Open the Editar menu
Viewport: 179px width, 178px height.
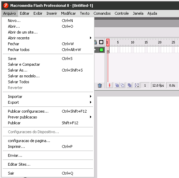coord(25,13)
